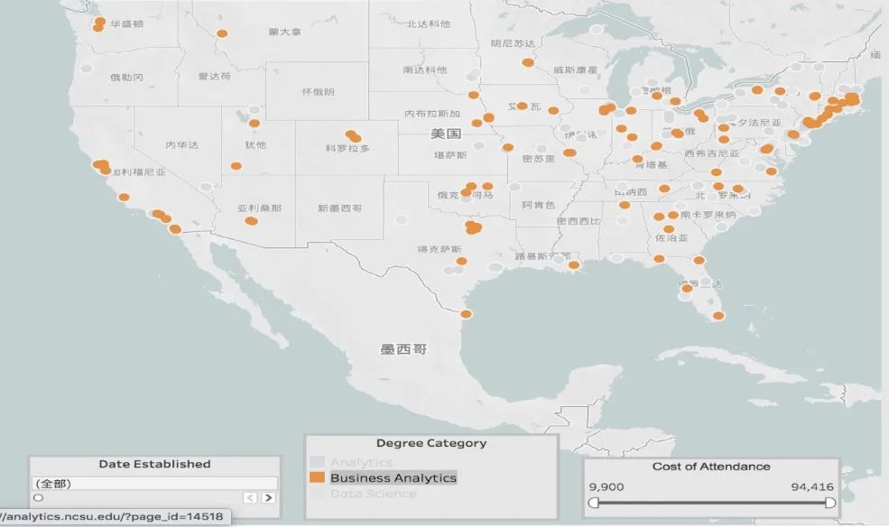
Task: Click the orange Business Analytics color swatch
Action: coord(317,477)
